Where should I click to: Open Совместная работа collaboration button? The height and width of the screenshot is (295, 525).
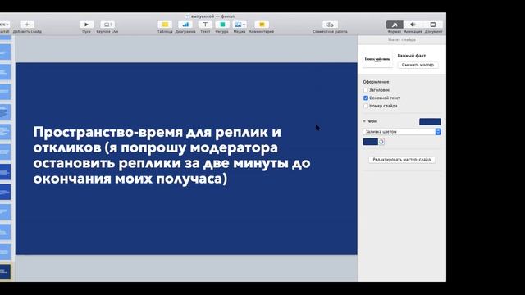(330, 25)
